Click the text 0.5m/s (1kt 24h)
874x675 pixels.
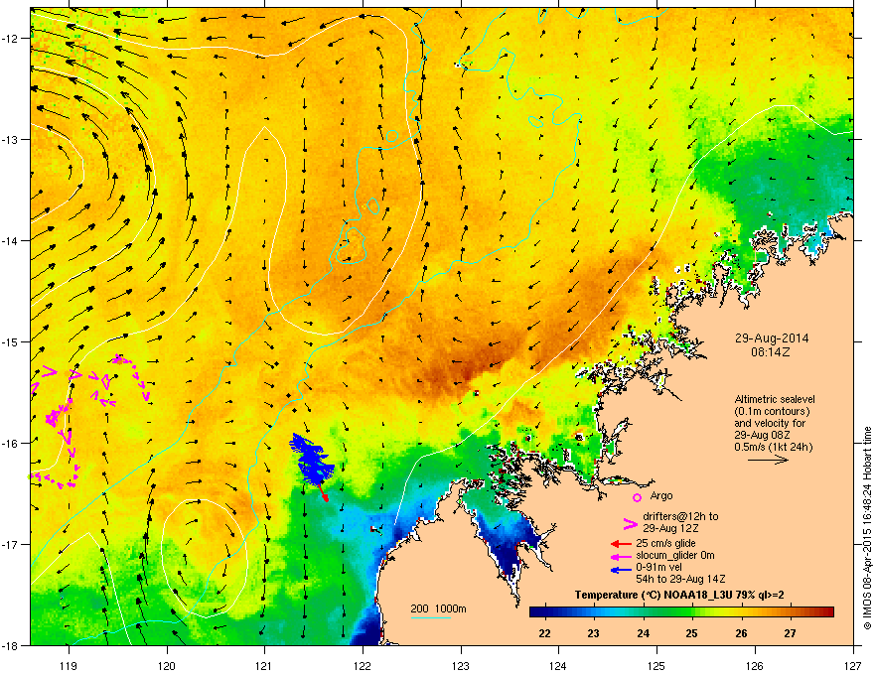(x=773, y=447)
